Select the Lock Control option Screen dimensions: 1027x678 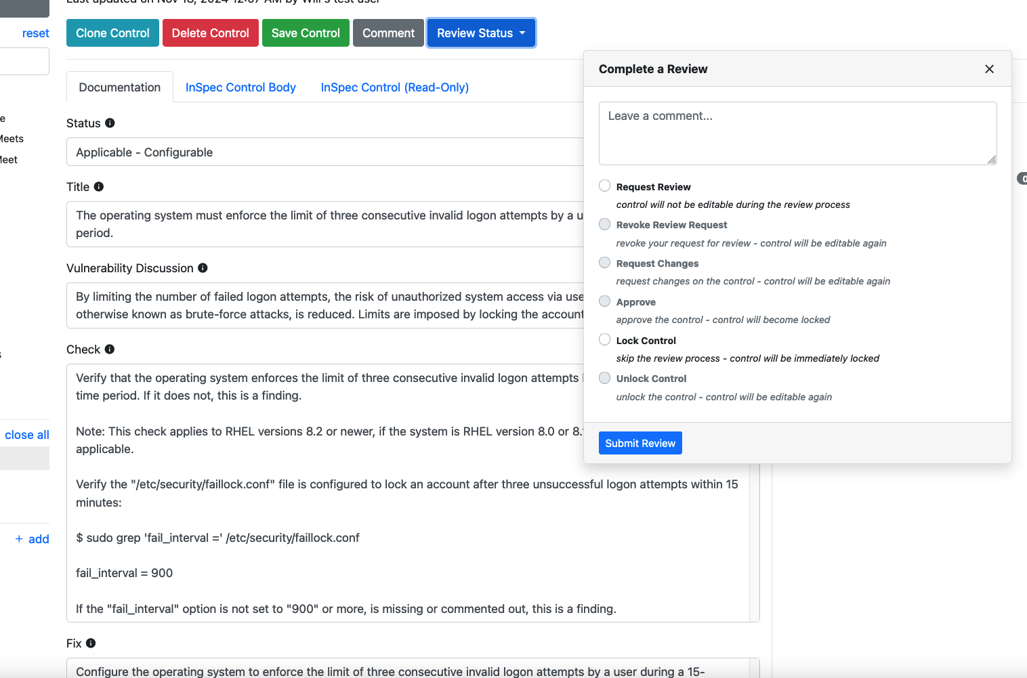[604, 339]
